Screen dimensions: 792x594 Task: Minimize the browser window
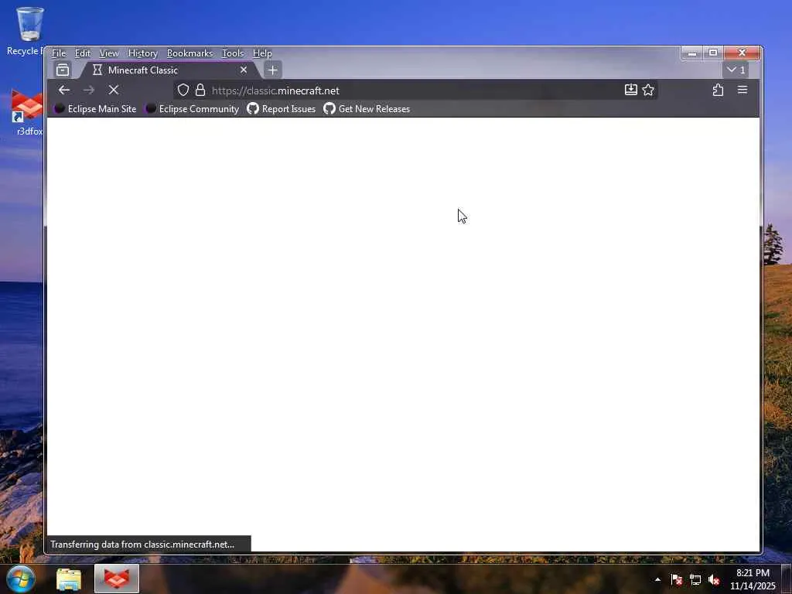coord(692,53)
